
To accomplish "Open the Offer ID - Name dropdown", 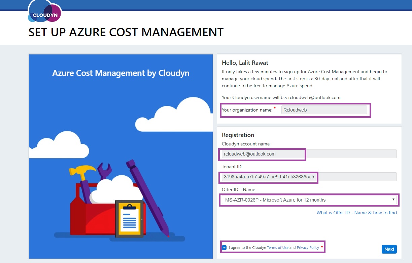I will (x=309, y=200).
